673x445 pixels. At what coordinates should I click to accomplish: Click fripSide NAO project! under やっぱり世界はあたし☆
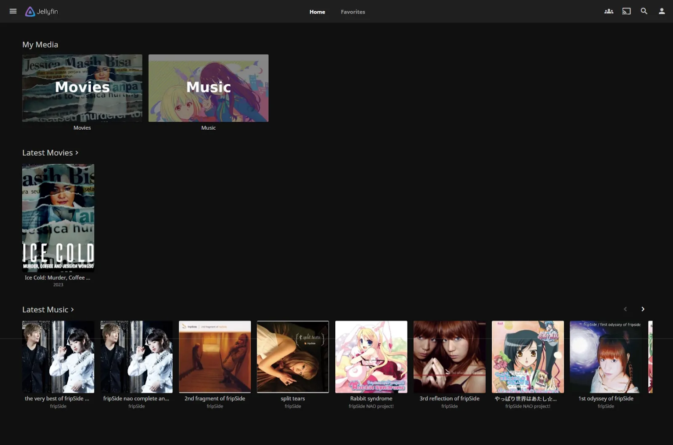[527, 406]
